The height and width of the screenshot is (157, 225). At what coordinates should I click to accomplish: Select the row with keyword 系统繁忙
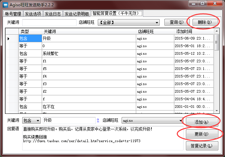(110, 53)
